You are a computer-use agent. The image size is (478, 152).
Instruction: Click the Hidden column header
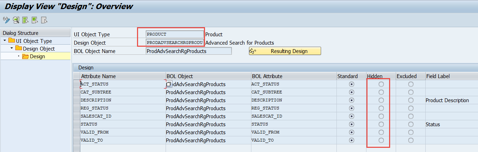(x=381, y=76)
